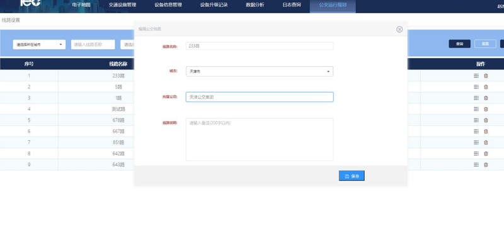The height and width of the screenshot is (231, 504).
Task: Click the 查询 search button
Action: [460, 44]
